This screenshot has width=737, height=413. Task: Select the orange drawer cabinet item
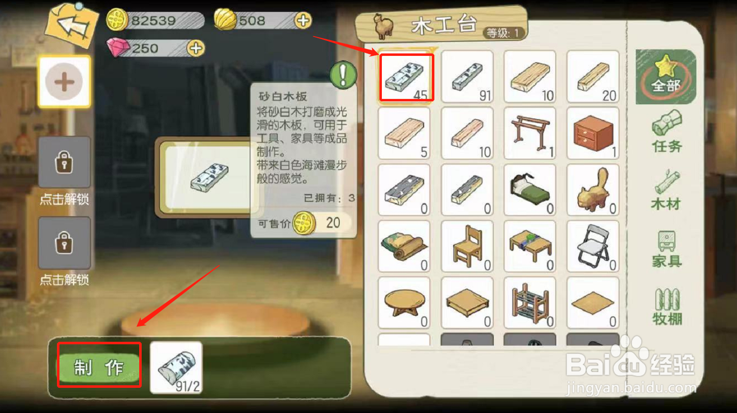coord(593,133)
